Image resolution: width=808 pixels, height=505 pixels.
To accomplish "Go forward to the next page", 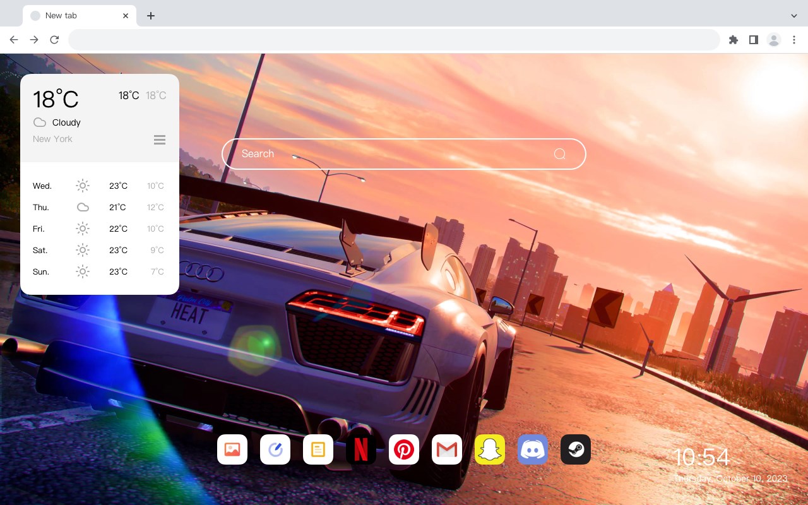I will tap(34, 40).
